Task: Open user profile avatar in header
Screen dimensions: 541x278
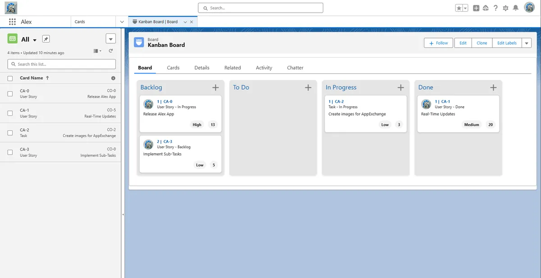Action: pyautogui.click(x=529, y=8)
